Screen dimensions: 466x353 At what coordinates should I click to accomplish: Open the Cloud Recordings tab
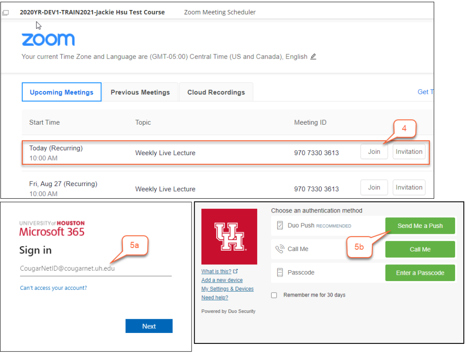pos(216,92)
